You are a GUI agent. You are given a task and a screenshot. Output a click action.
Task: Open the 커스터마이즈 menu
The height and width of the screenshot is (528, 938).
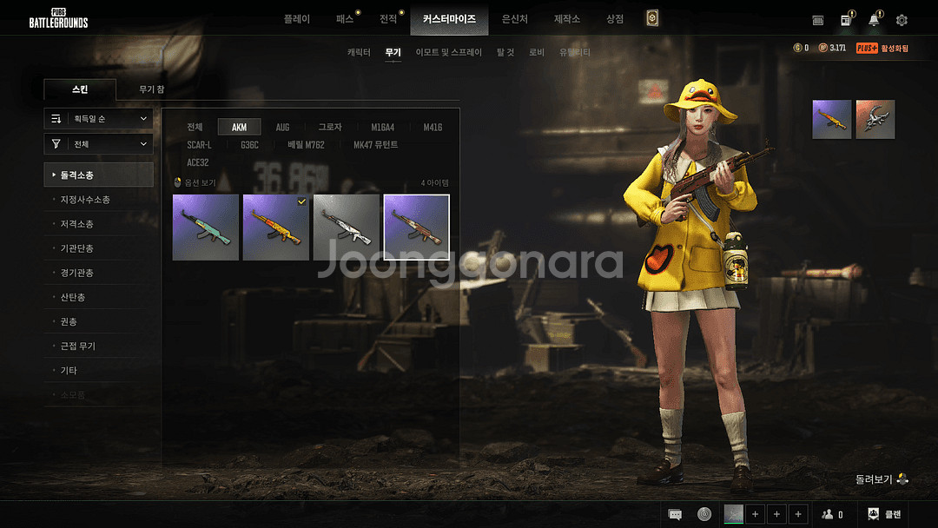[x=449, y=19]
